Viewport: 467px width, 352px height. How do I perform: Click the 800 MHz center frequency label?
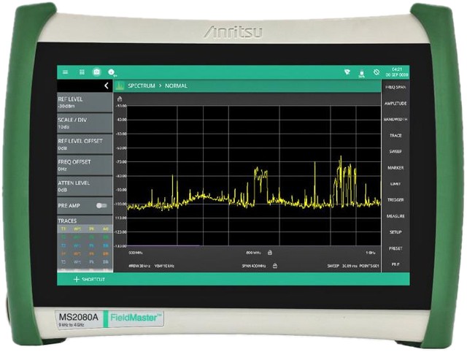point(254,253)
